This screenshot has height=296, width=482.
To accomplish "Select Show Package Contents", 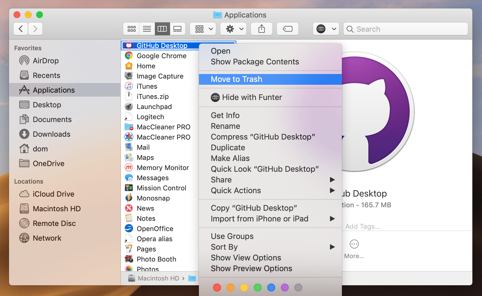I will [x=255, y=62].
